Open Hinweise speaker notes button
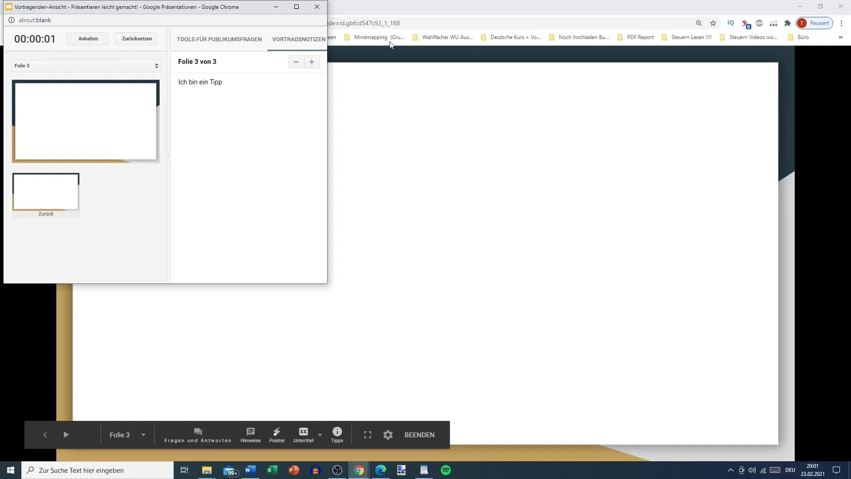The height and width of the screenshot is (479, 851). [x=250, y=435]
